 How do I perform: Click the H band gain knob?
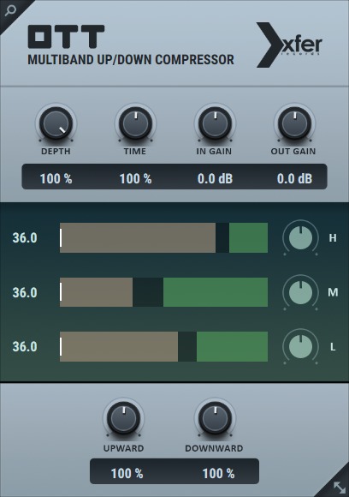[300, 237]
